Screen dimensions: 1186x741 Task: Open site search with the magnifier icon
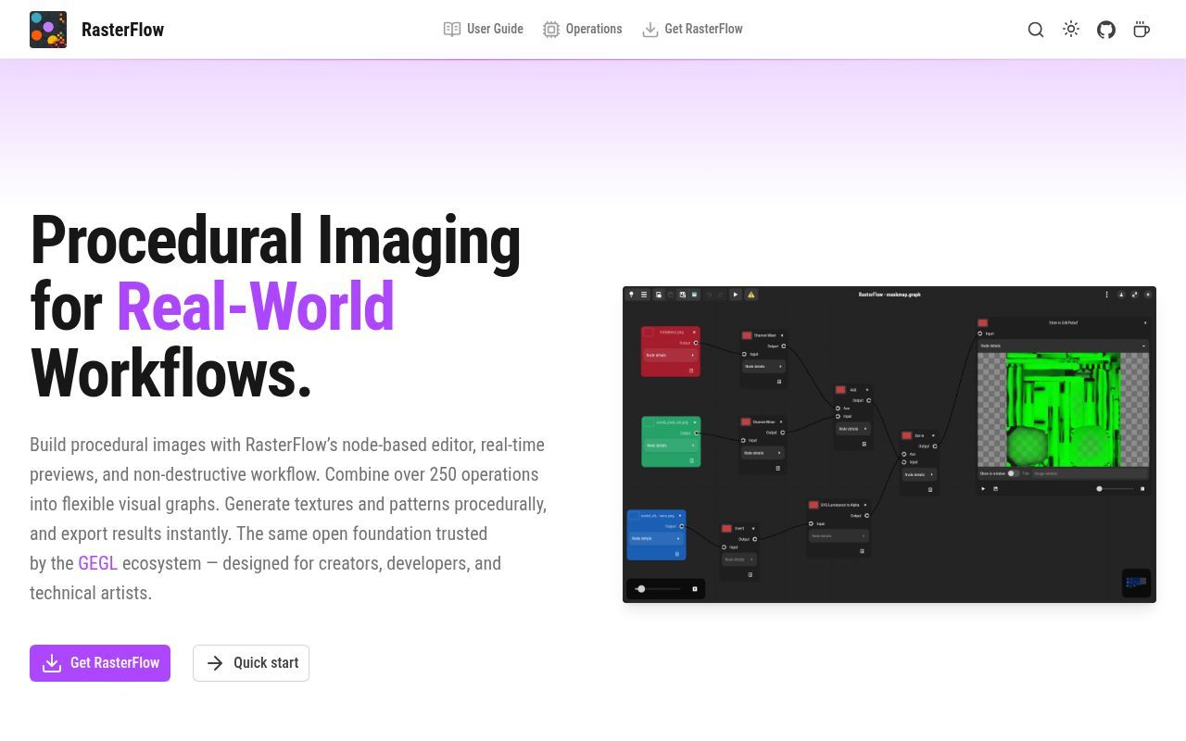point(1036,30)
